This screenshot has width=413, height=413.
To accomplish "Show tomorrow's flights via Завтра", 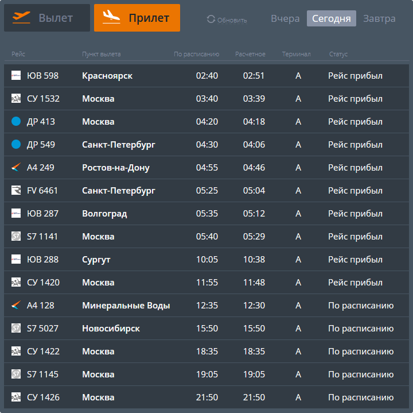I will tap(379, 18).
